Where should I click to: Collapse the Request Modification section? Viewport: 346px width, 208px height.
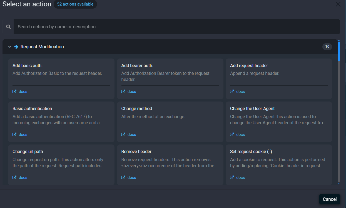click(10, 47)
